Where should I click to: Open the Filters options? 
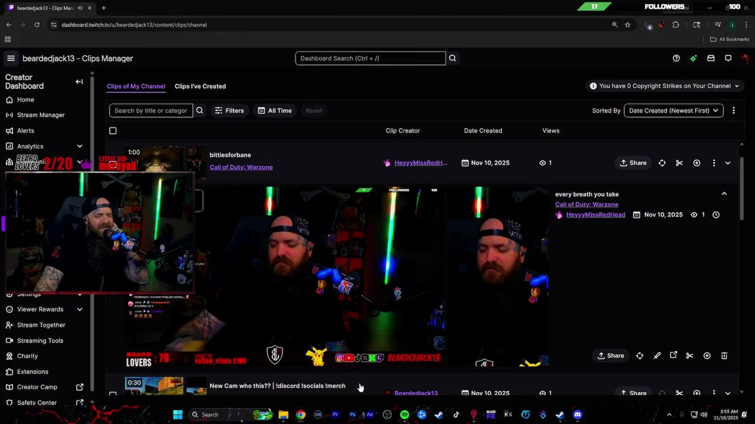(229, 111)
